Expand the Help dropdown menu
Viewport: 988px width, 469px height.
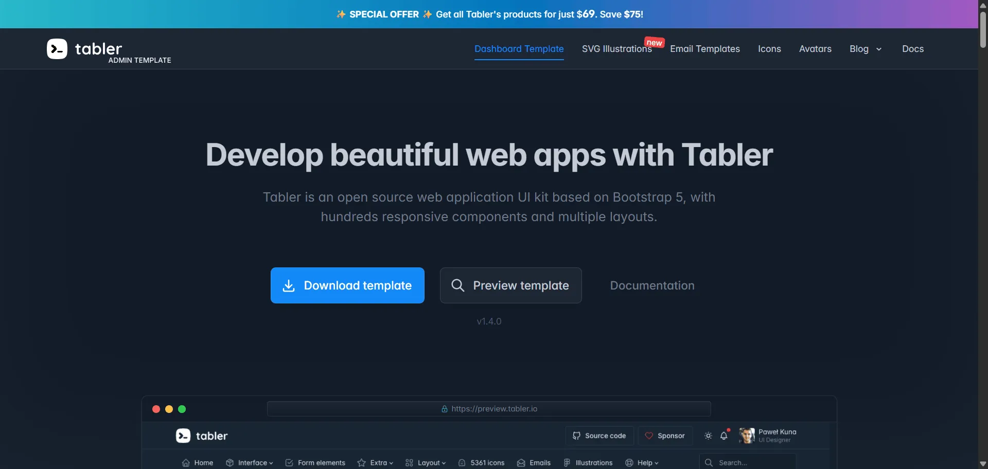point(656,463)
